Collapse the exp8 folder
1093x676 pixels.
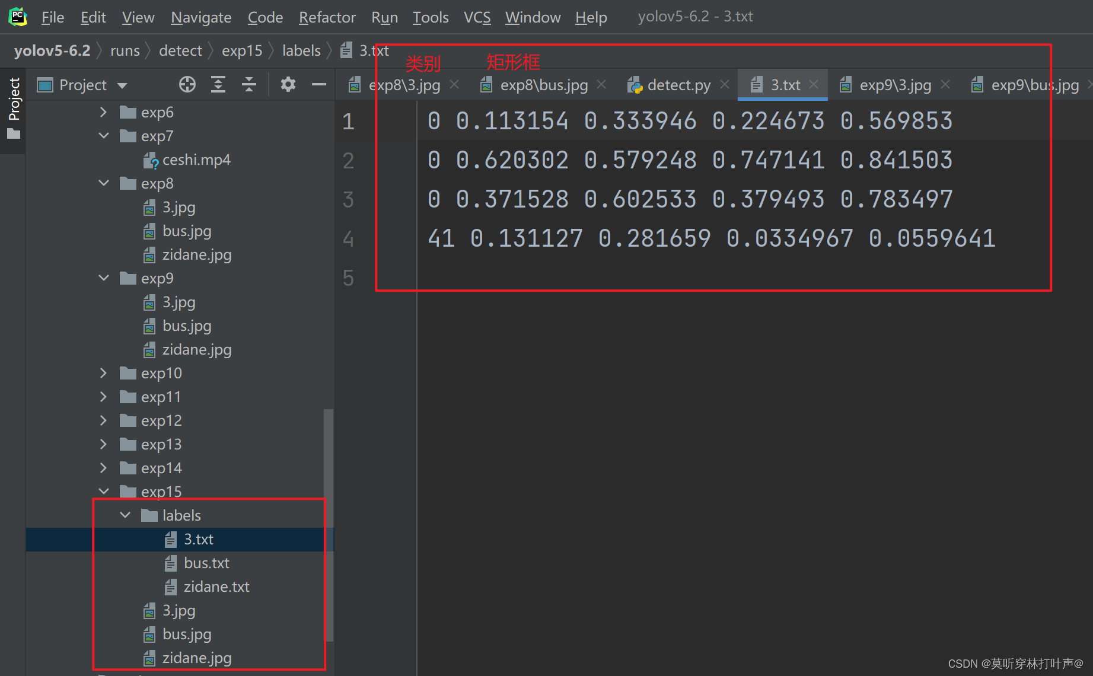click(104, 183)
